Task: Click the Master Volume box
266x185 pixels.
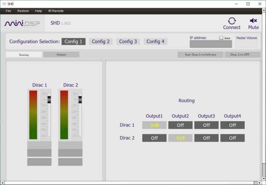Action: [x=246, y=43]
